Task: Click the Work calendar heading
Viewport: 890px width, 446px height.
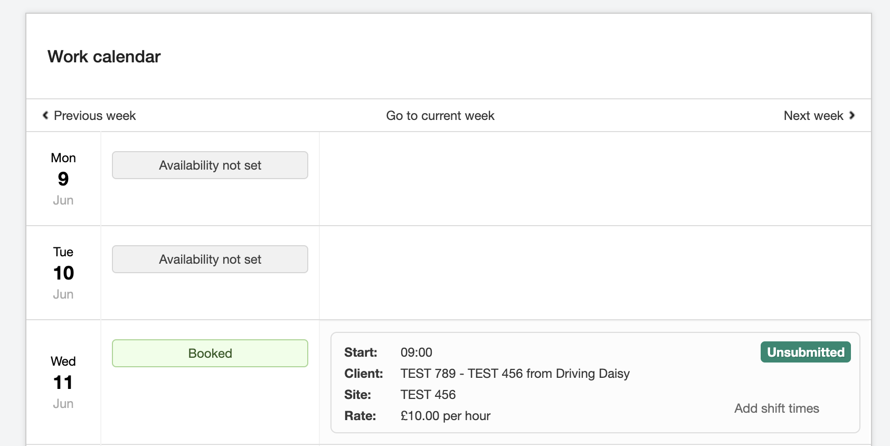Action: click(104, 57)
